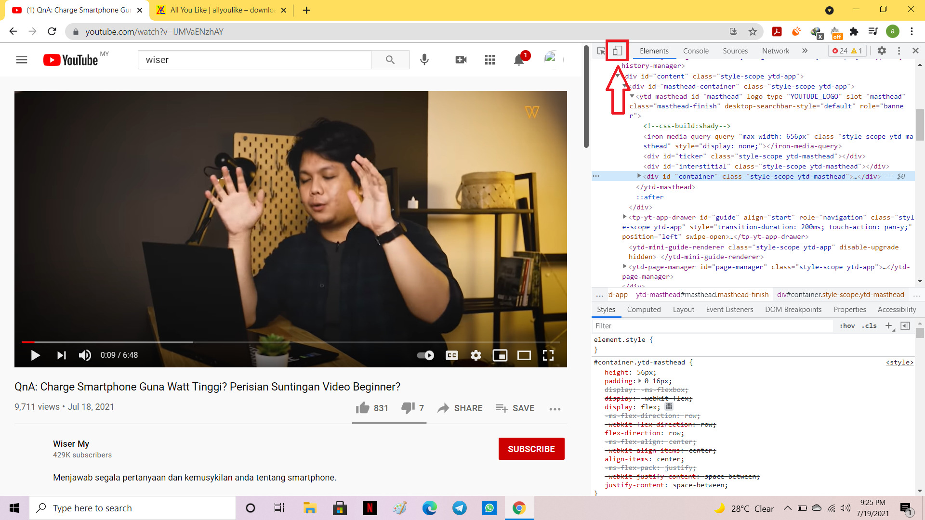Open the YouTube apps grid icon
The height and width of the screenshot is (520, 925).
pos(490,60)
